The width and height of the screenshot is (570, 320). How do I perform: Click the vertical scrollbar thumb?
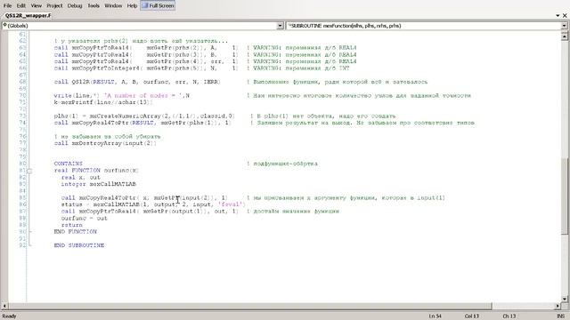click(x=565, y=196)
